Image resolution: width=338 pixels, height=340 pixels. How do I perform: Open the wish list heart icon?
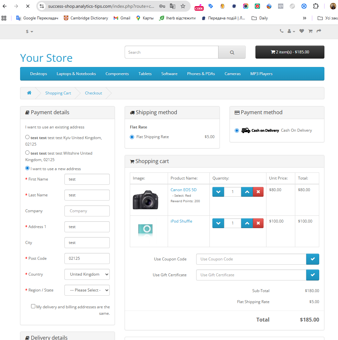(x=301, y=31)
